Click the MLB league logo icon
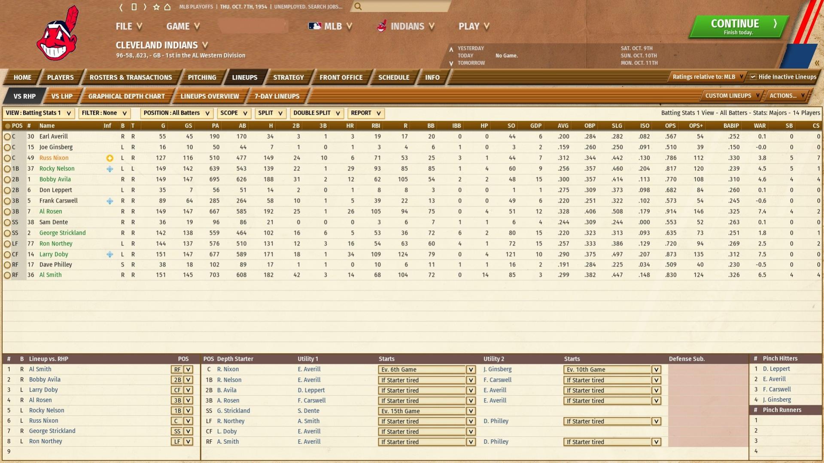The width and height of the screenshot is (824, 463). click(315, 26)
